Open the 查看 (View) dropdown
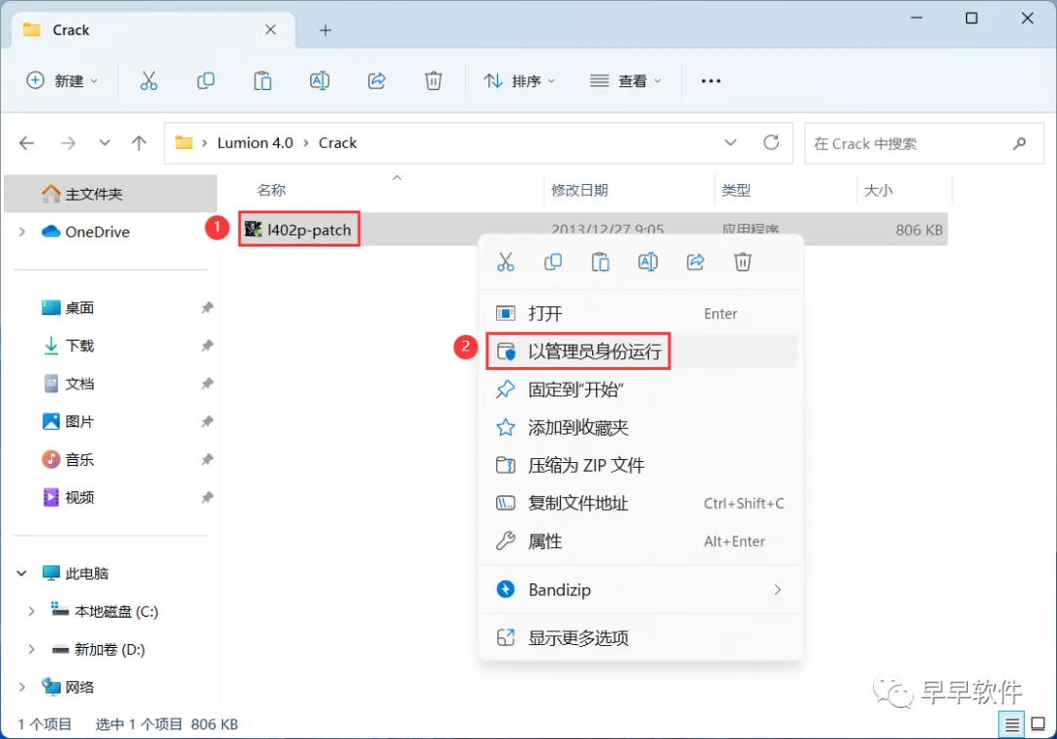This screenshot has width=1057, height=739. [x=625, y=81]
